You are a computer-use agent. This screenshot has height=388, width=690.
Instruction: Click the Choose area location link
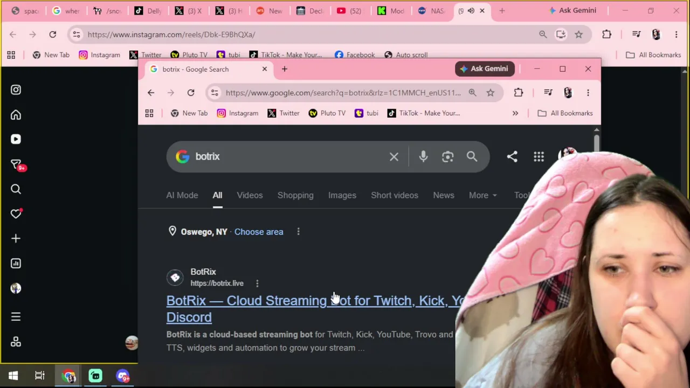259,232
